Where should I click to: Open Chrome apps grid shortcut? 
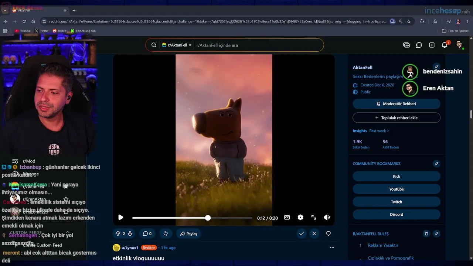point(6,31)
